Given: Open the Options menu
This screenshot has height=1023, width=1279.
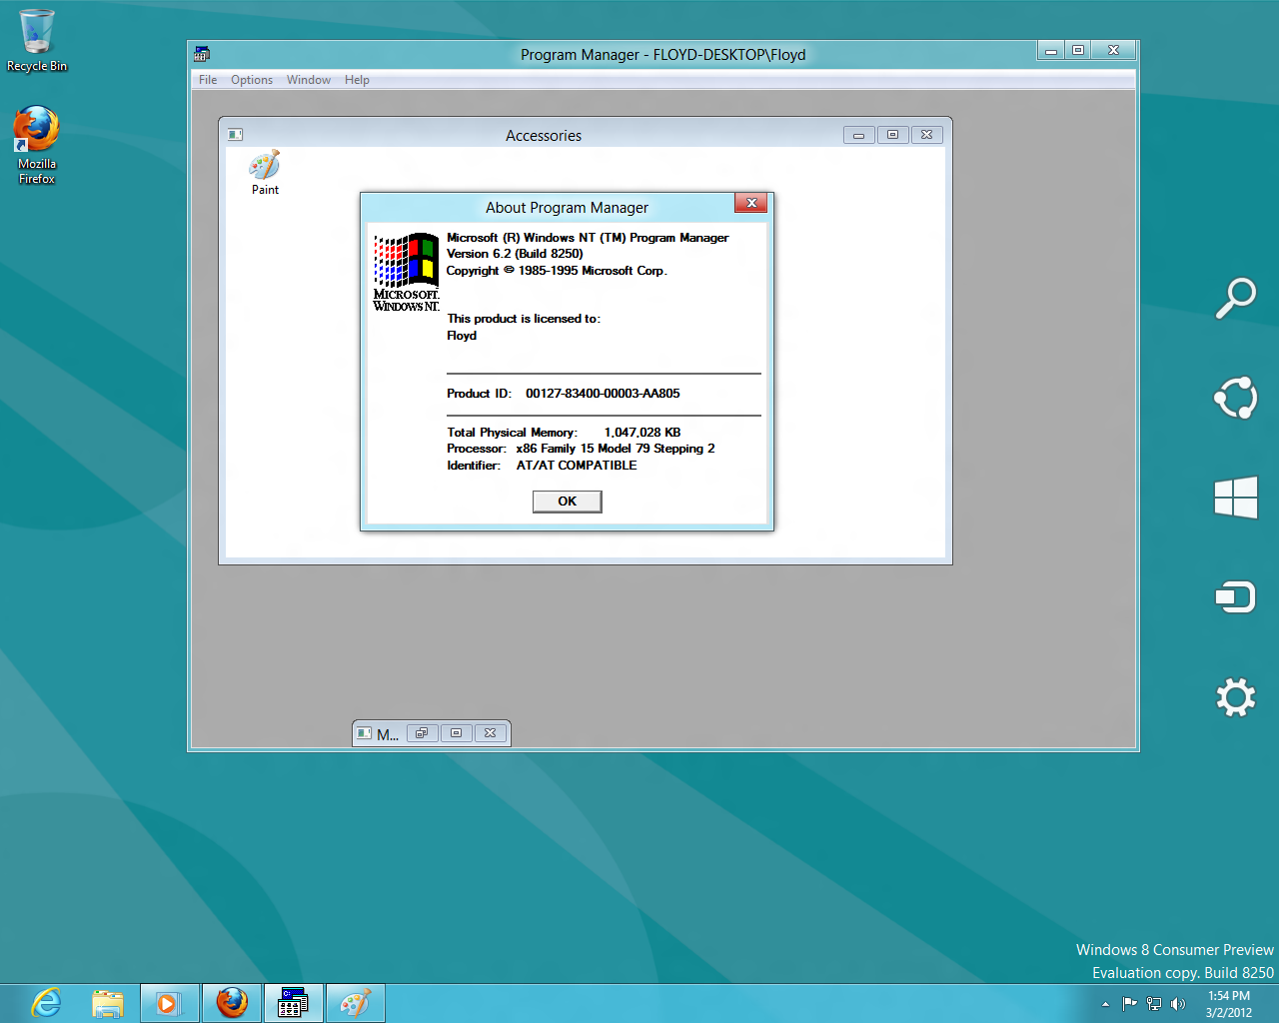Looking at the screenshot, I should click(252, 80).
